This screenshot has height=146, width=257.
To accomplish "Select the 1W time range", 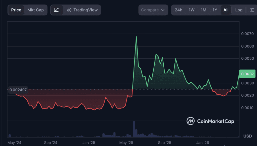I will pos(191,10).
